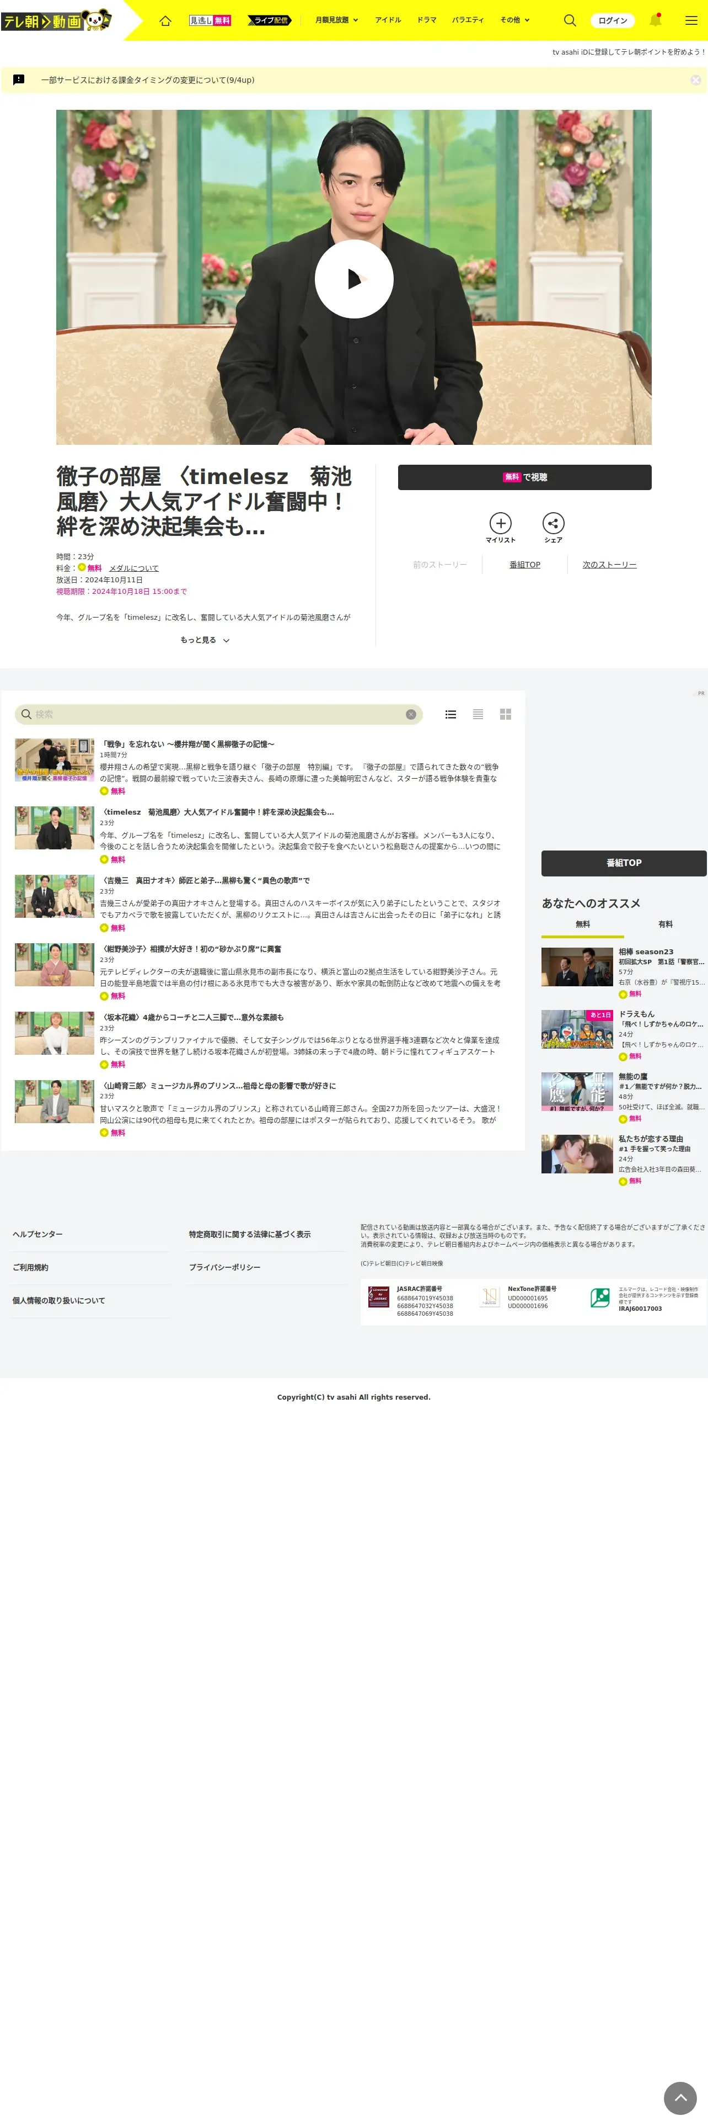The width and height of the screenshot is (708, 2126).
Task: Open the ヘルプセンター footer link
Action: pos(37,1235)
